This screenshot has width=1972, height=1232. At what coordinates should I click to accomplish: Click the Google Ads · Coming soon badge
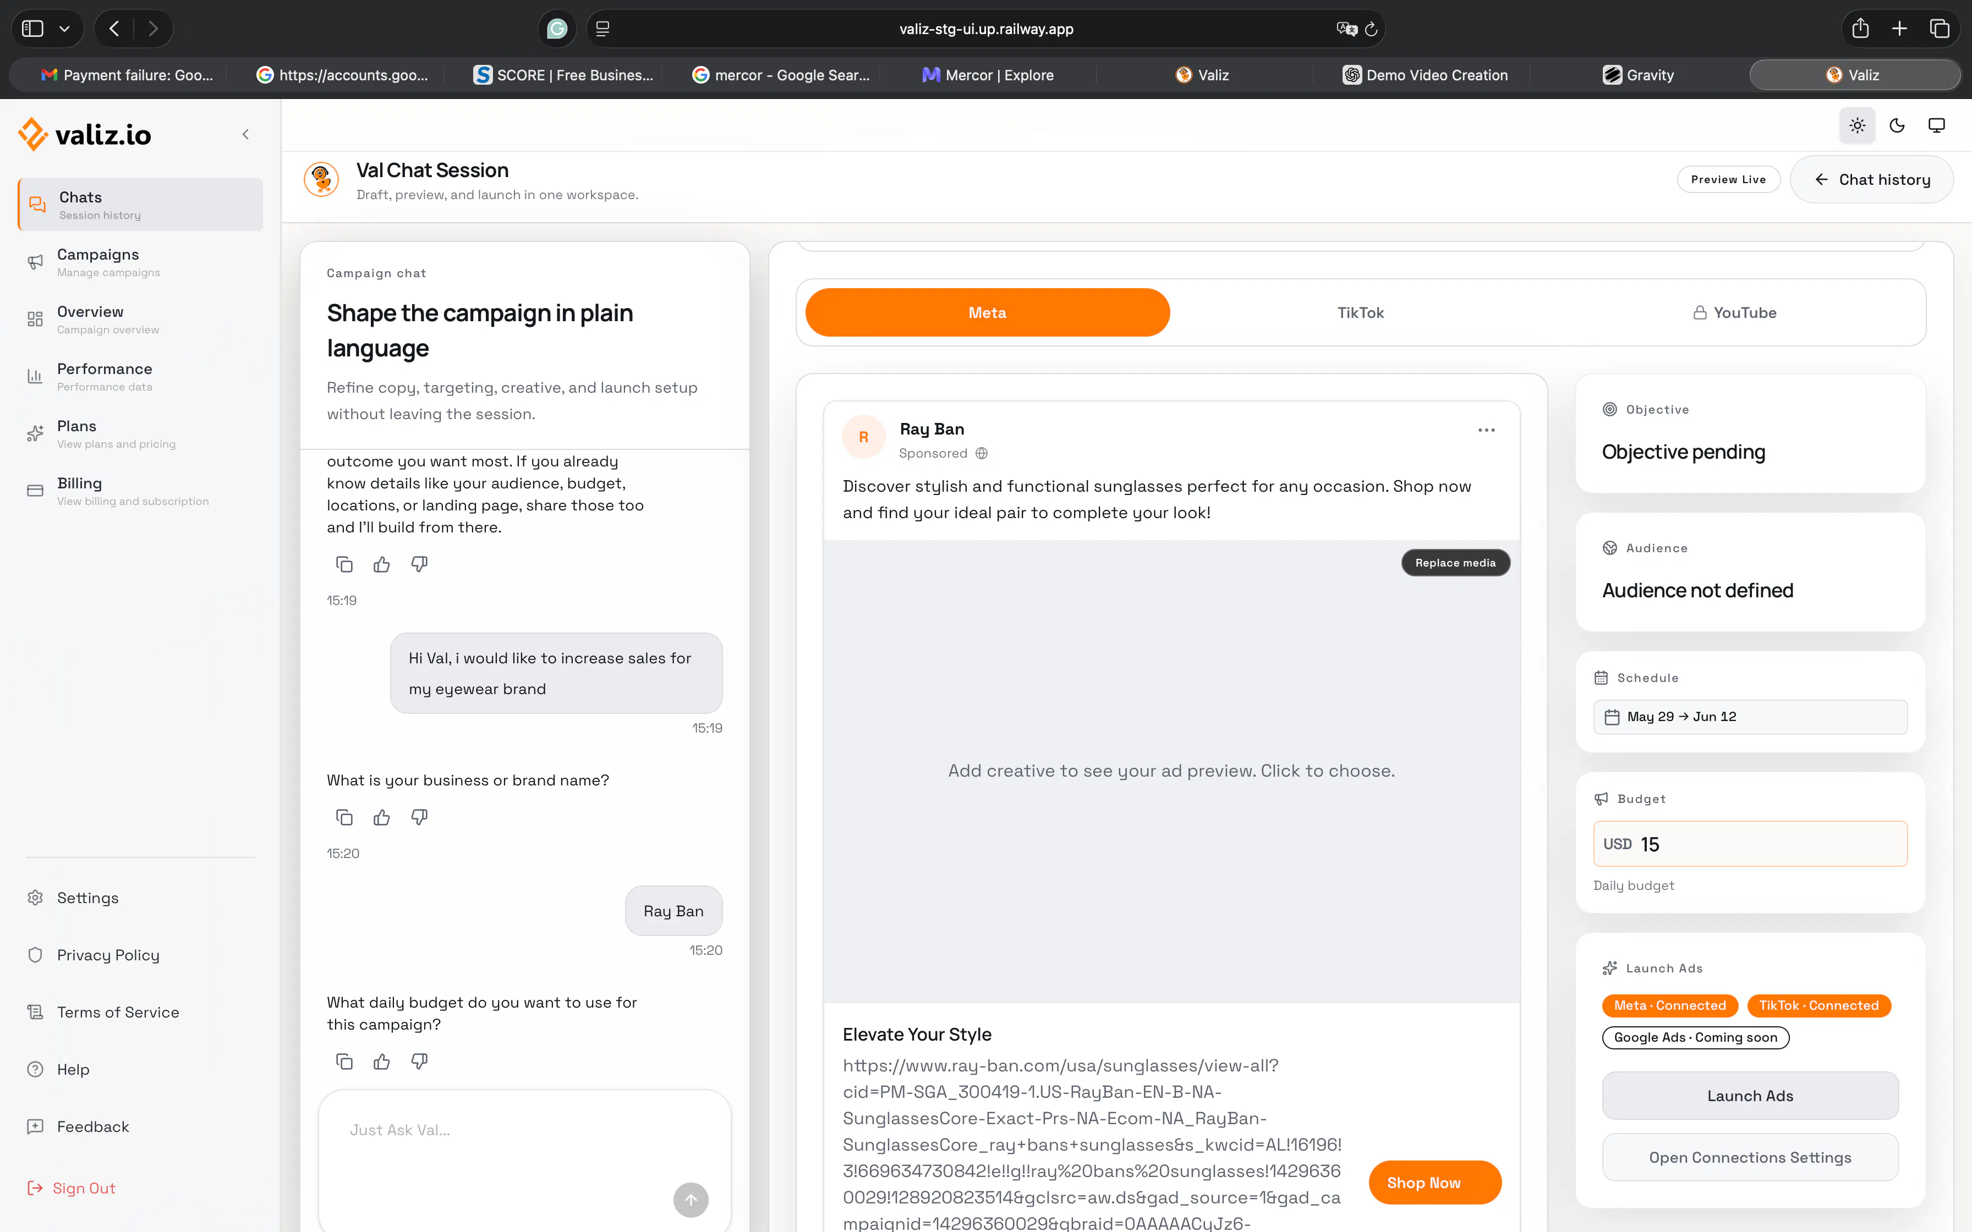[x=1696, y=1037]
